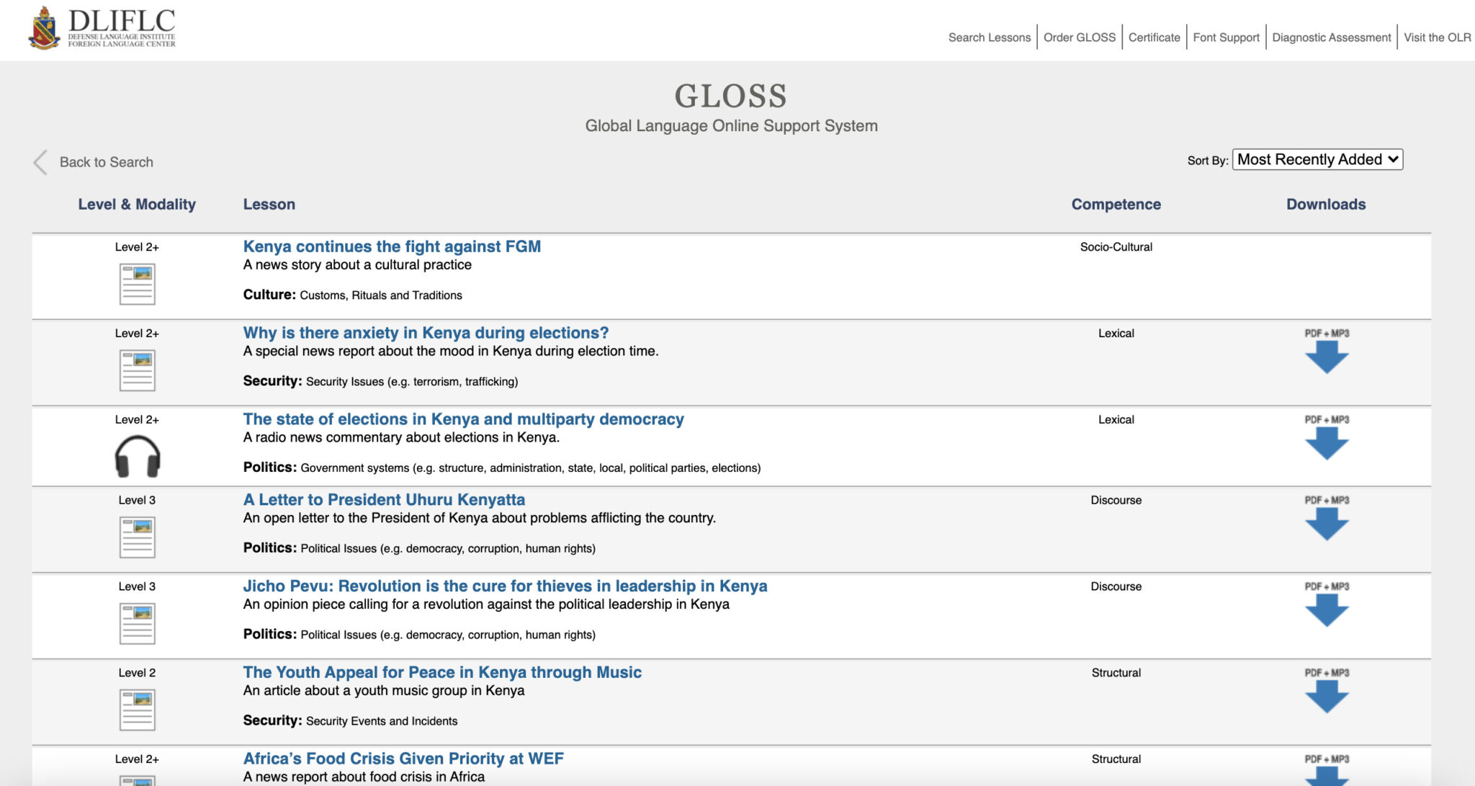Click reading icon for Jicho Pevu lesson

137,624
